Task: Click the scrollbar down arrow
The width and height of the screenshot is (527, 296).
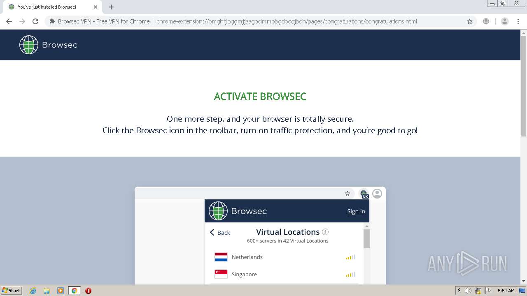Action: [524, 281]
